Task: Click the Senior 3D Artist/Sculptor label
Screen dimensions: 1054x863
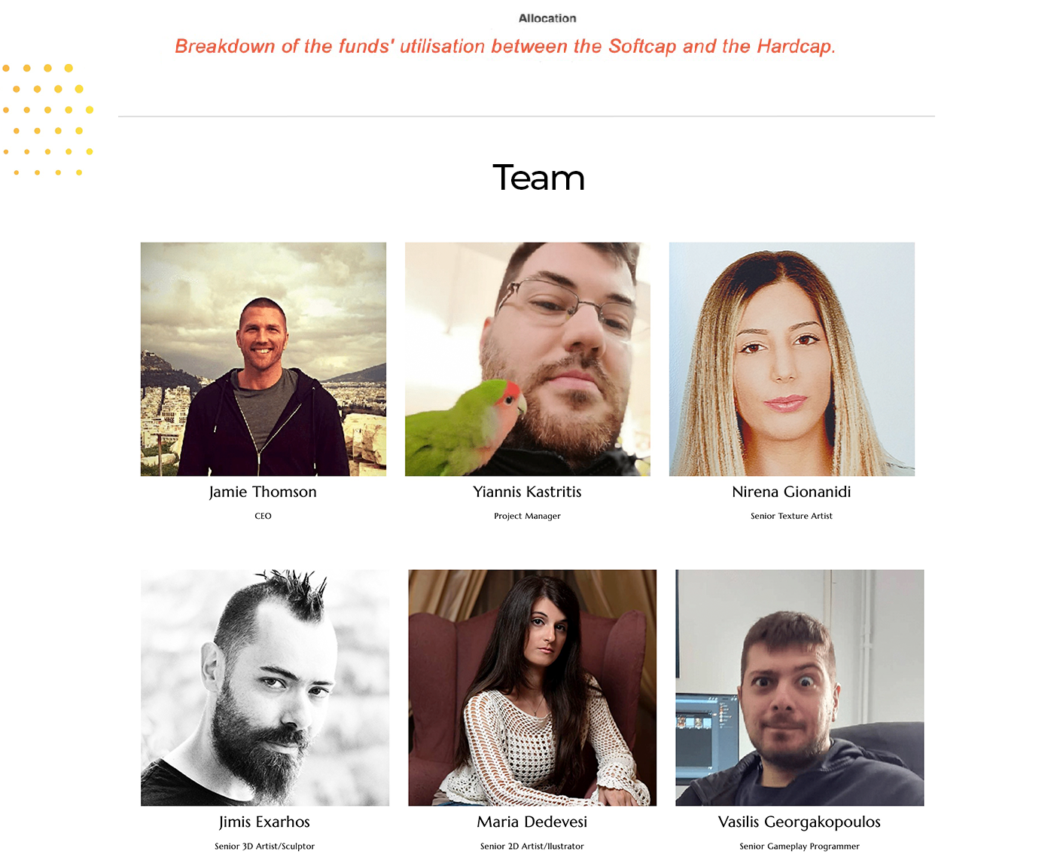Action: click(x=264, y=846)
